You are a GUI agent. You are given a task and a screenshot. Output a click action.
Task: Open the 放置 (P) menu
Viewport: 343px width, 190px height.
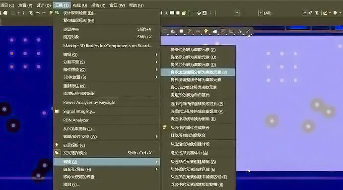(25, 5)
